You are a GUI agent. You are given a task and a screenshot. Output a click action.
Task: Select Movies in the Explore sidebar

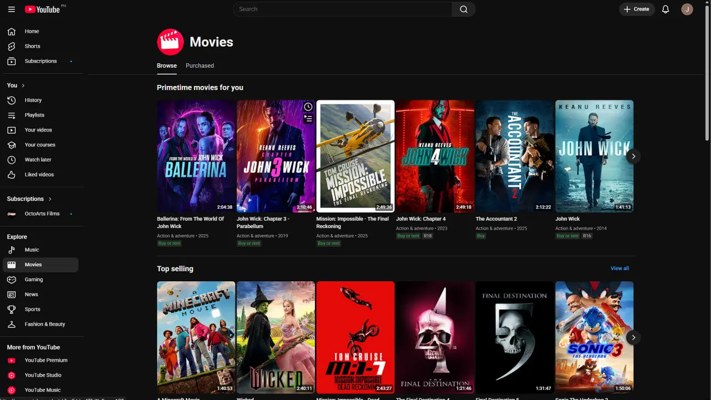41,265
